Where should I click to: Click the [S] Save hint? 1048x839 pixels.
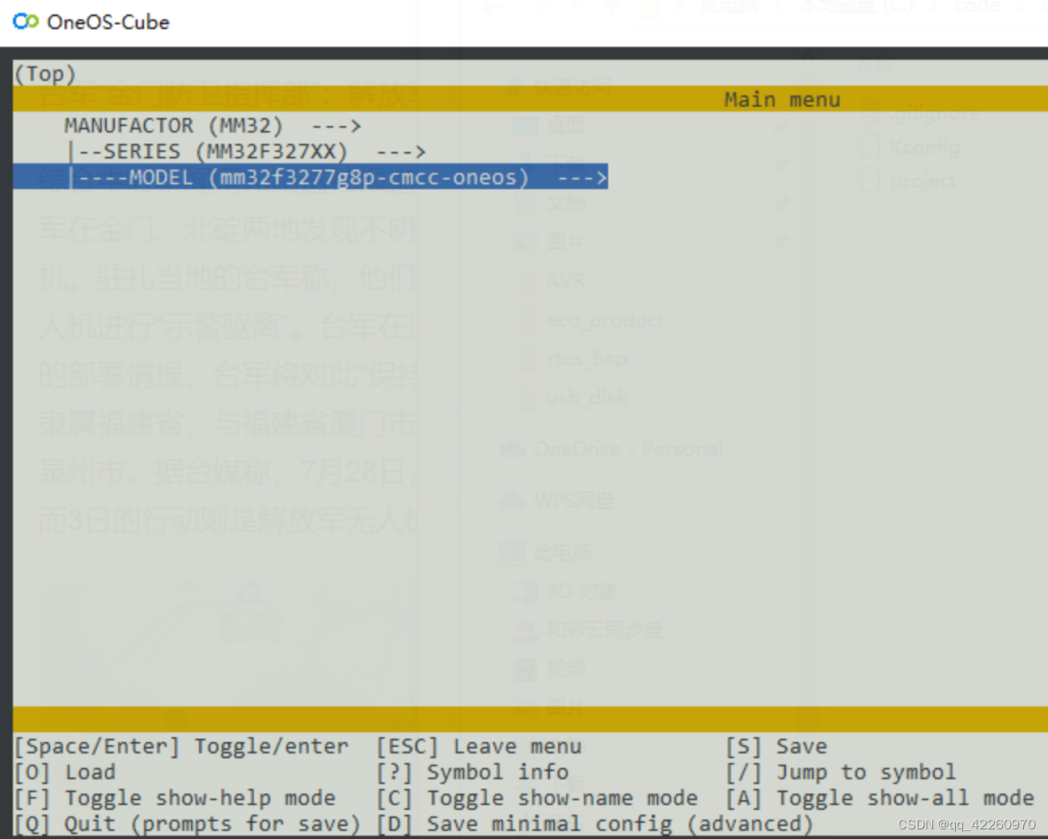pyautogui.click(x=776, y=746)
